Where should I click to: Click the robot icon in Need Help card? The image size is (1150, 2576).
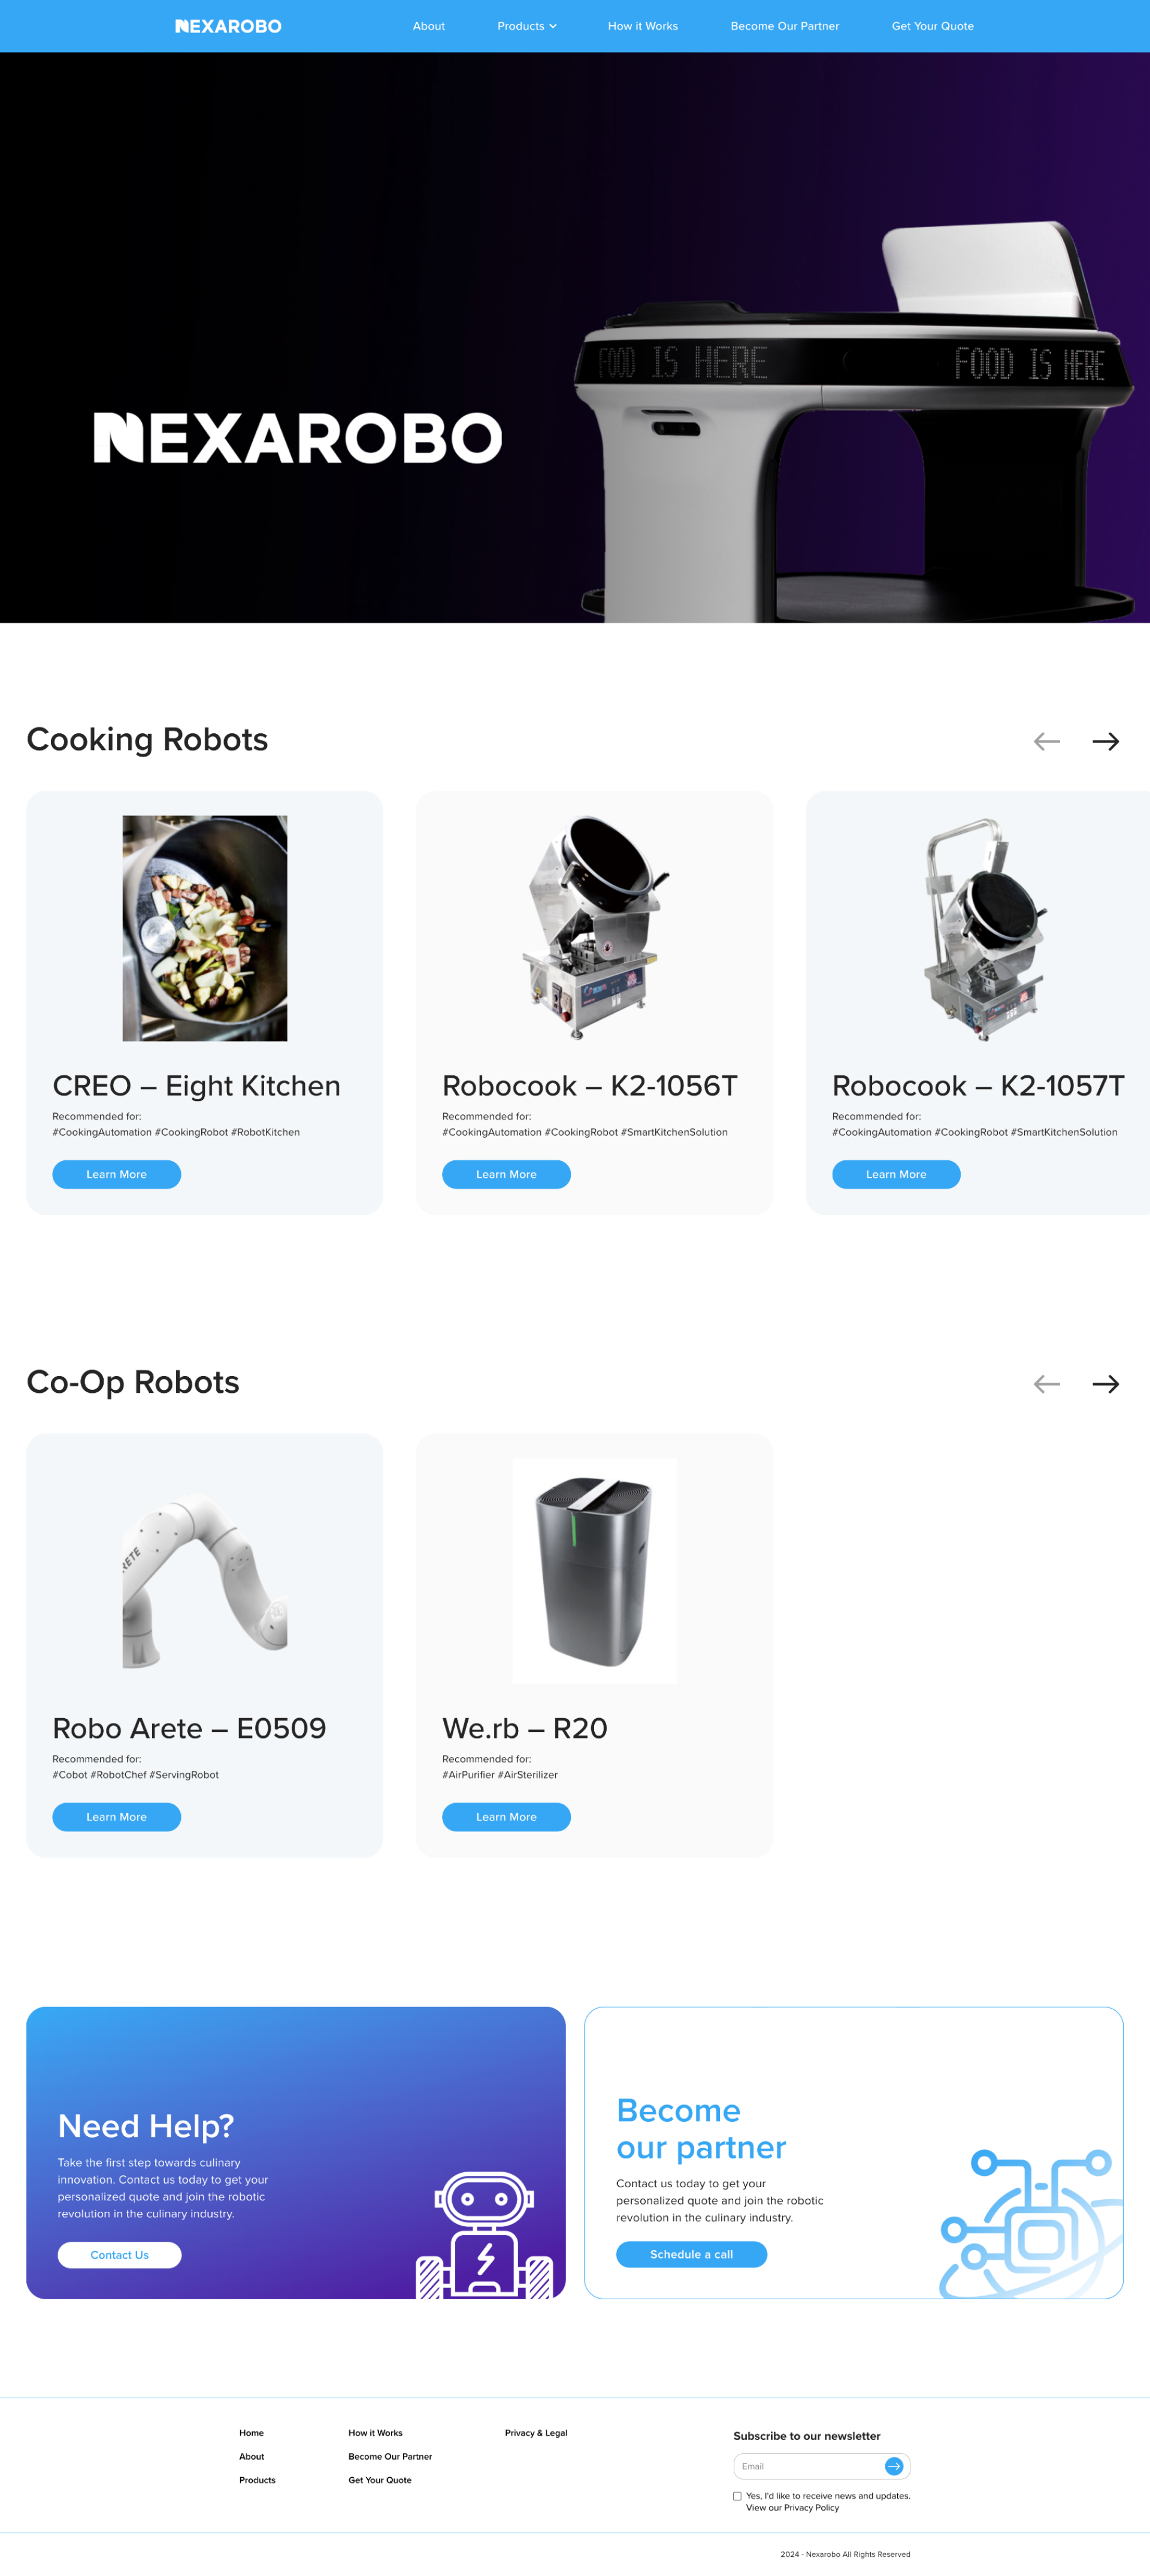484,2234
